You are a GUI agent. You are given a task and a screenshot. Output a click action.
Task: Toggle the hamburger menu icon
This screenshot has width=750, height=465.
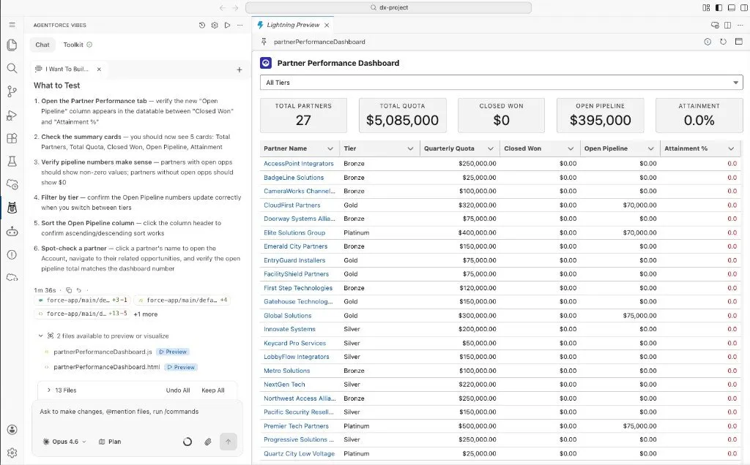click(x=12, y=25)
